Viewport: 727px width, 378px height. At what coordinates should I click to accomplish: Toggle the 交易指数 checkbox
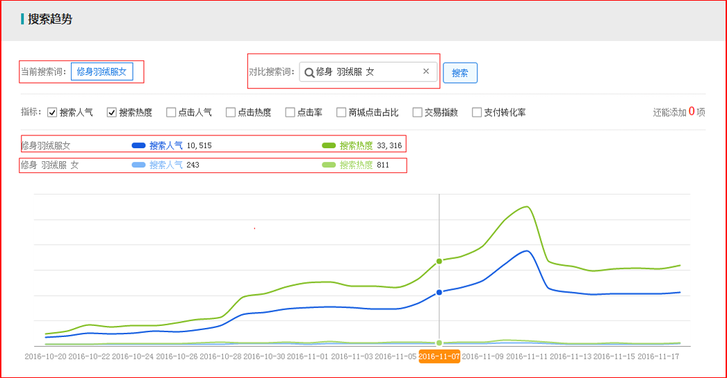pyautogui.click(x=417, y=113)
